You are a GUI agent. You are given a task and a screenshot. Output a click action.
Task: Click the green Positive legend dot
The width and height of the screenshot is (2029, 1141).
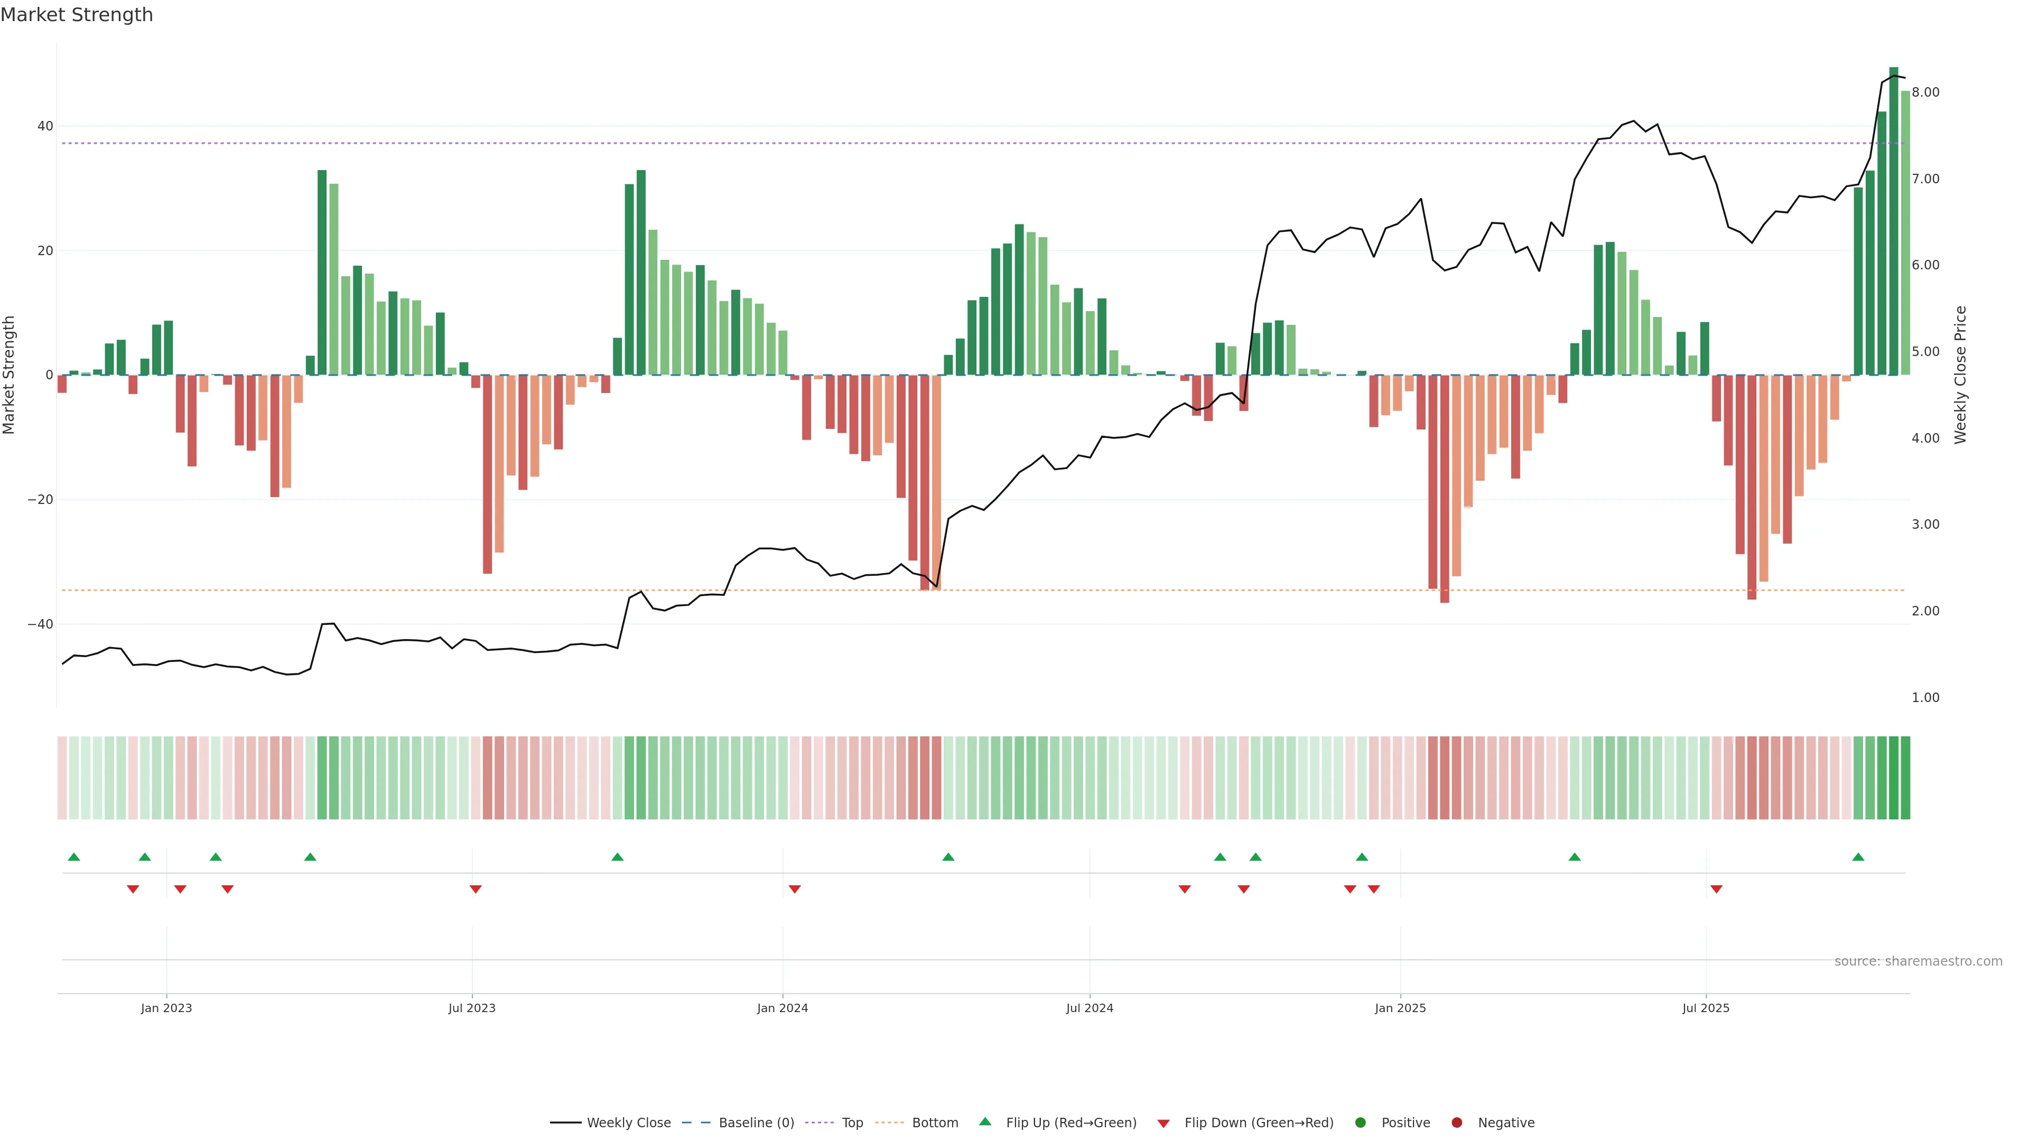(x=1360, y=1123)
